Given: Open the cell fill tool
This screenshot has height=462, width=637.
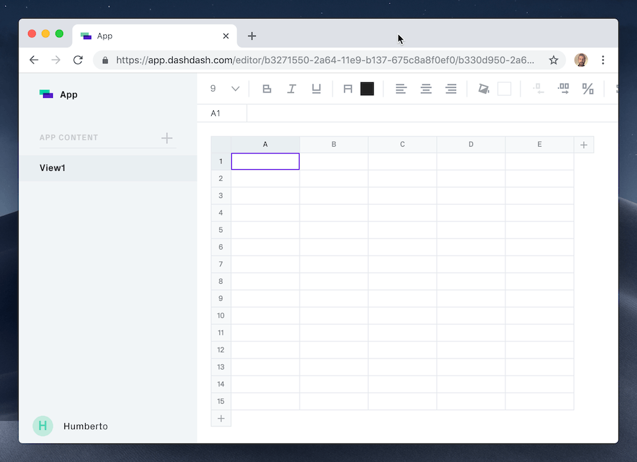Looking at the screenshot, I should [483, 88].
